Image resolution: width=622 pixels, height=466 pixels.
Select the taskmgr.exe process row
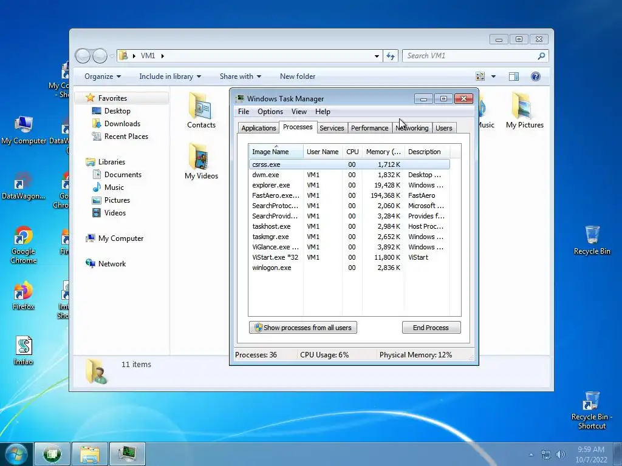pos(349,237)
